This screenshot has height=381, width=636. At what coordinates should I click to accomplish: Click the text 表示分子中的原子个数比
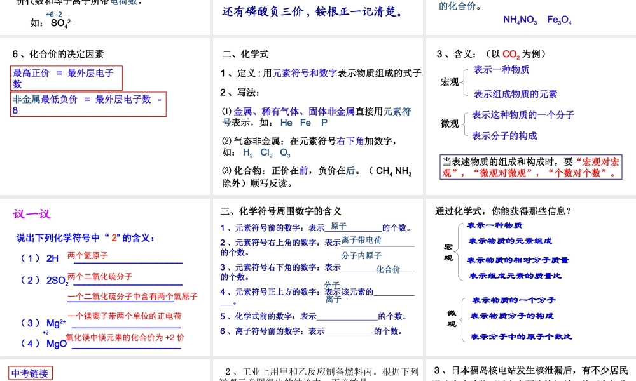[x=522, y=337]
